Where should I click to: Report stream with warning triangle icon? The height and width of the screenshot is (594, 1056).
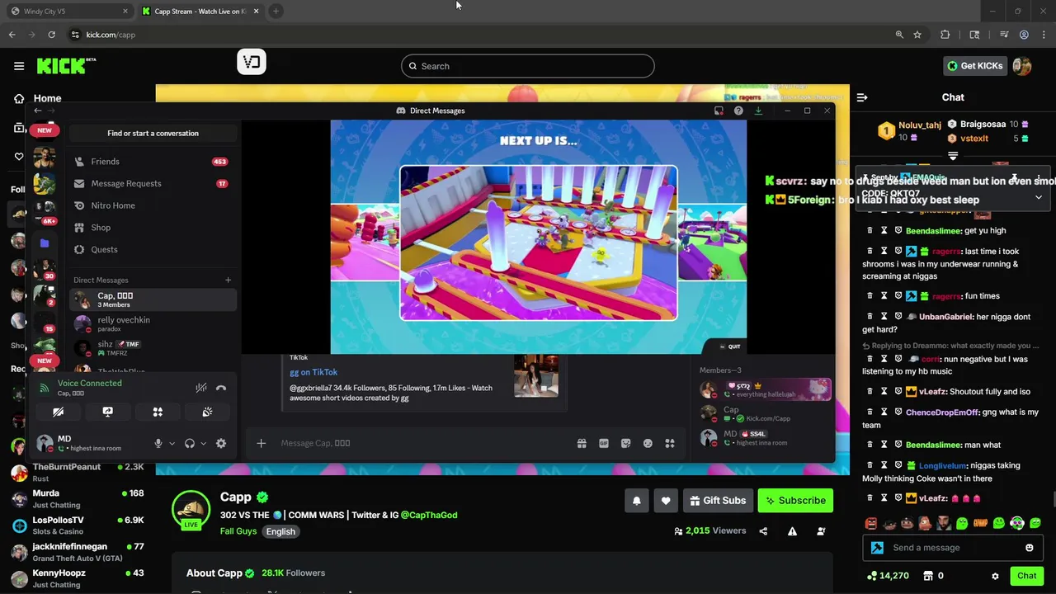(x=792, y=531)
